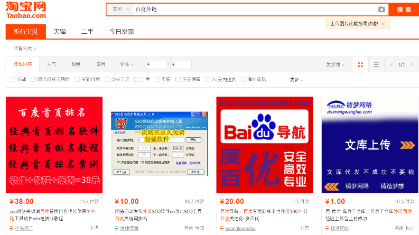The image size is (419, 235).
Task: Open seller link 铸梦网络
Action: (340, 228)
